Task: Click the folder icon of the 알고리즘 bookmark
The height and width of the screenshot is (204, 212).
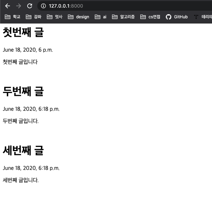Action: tap(115, 17)
